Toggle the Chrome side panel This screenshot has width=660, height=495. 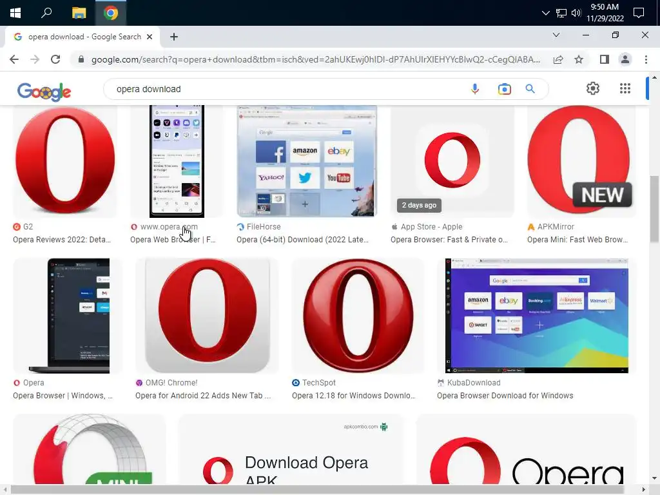605,59
